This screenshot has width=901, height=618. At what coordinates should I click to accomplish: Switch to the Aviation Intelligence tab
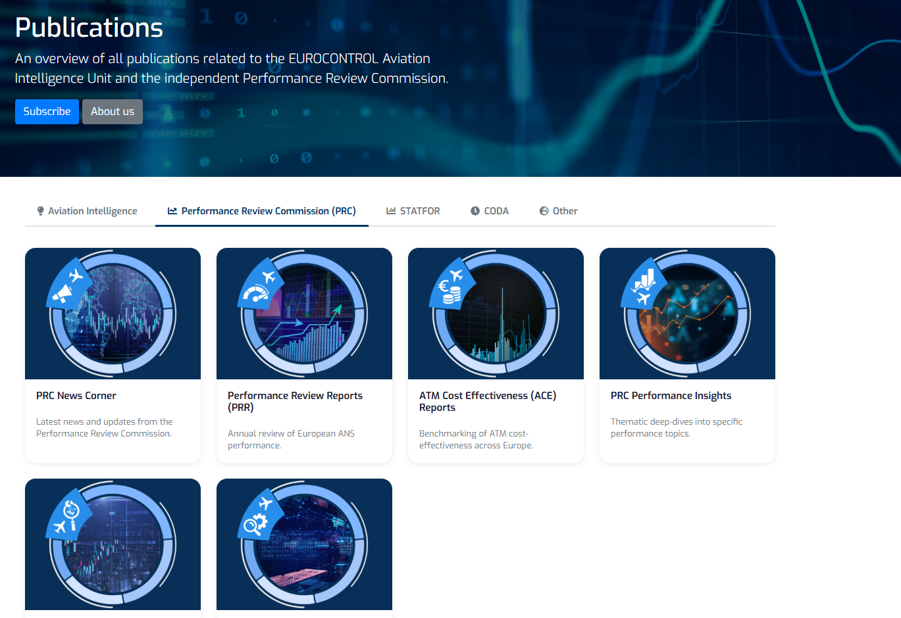click(x=87, y=211)
